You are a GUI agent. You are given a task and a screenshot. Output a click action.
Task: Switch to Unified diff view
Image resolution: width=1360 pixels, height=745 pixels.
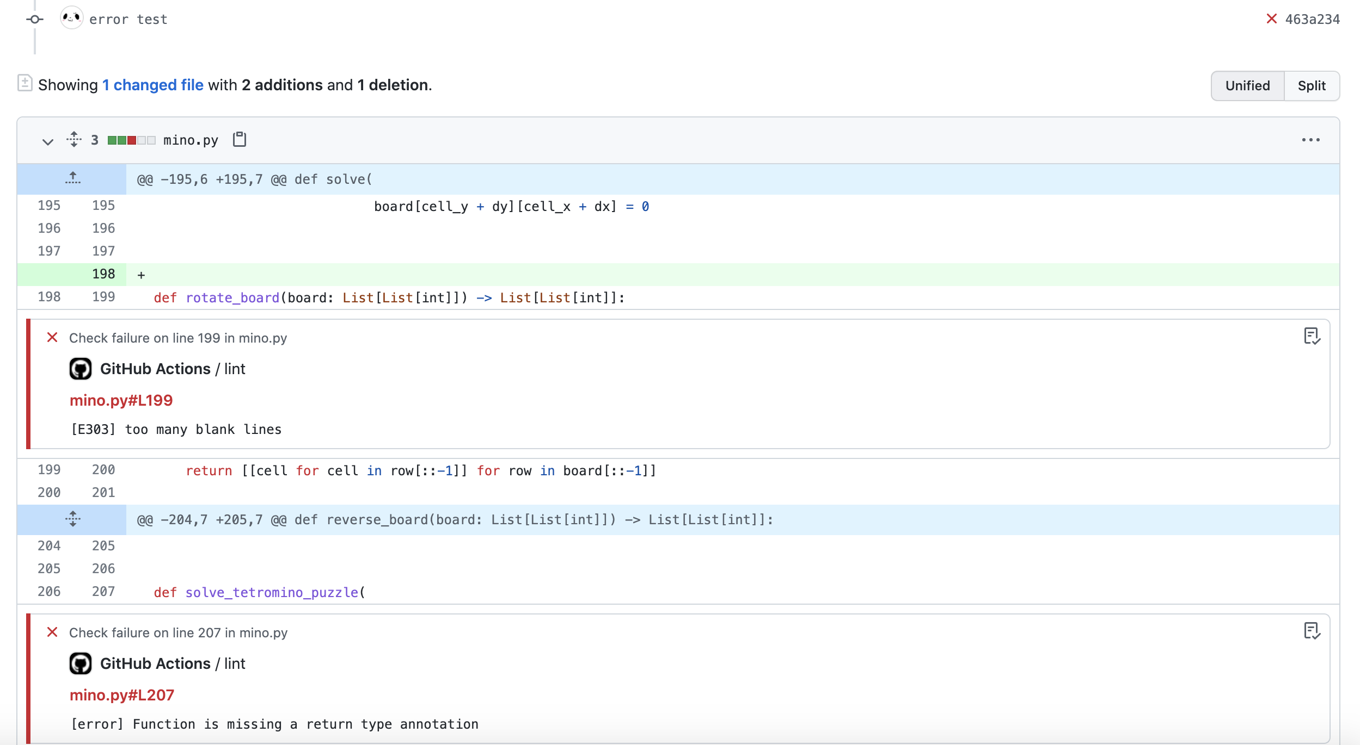pyautogui.click(x=1247, y=86)
